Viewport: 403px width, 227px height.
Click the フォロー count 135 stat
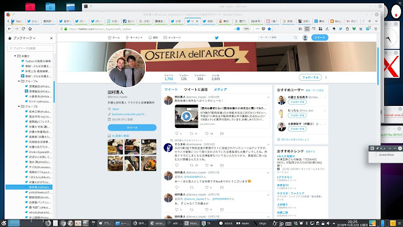point(184,77)
